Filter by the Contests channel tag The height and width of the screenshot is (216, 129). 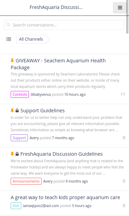[x=20, y=94]
